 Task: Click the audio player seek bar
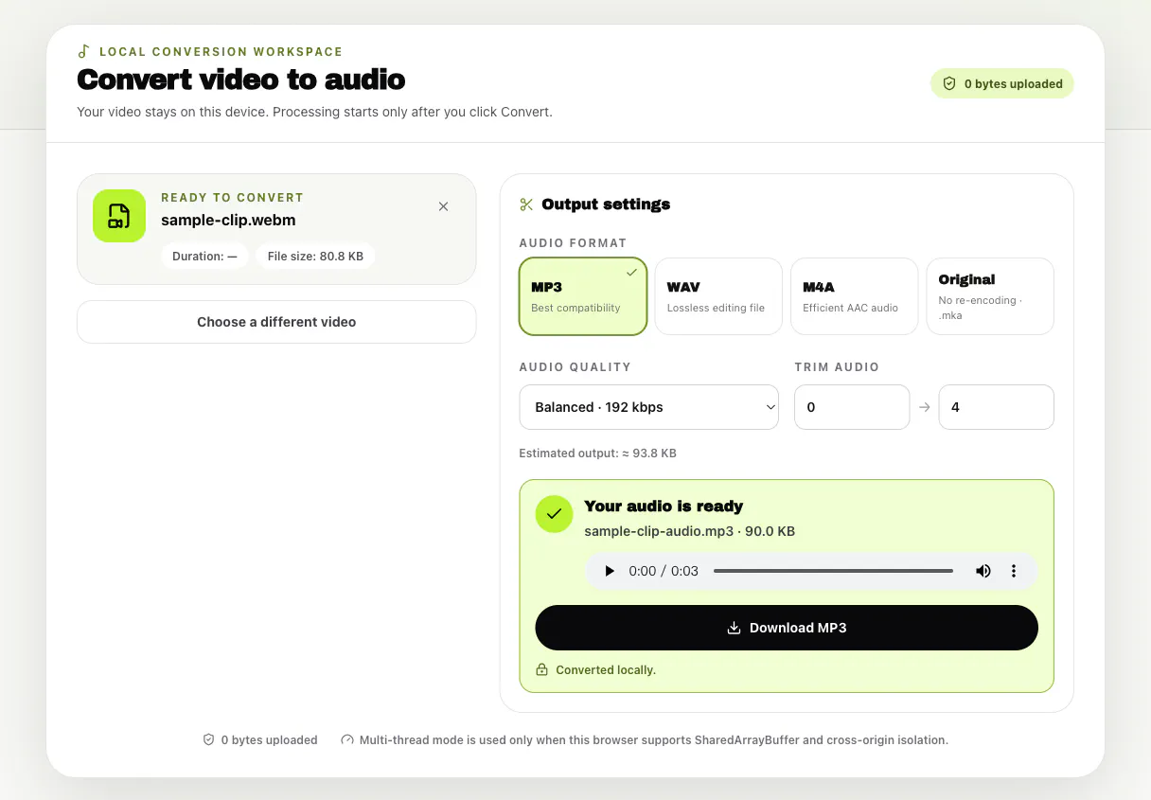click(x=833, y=571)
